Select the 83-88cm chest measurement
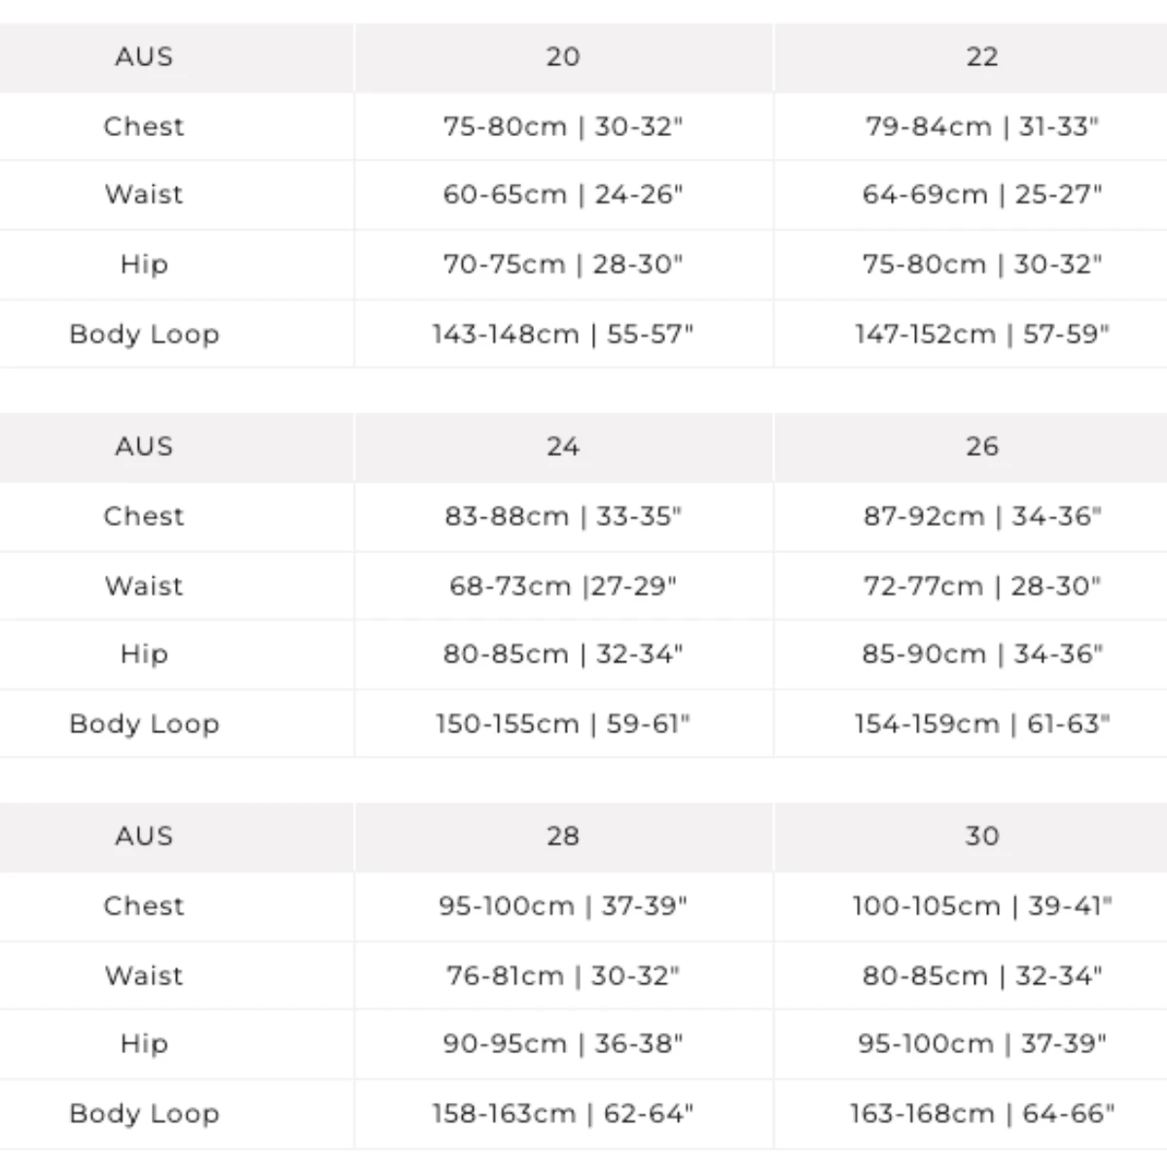This screenshot has height=1167, width=1167. [563, 516]
